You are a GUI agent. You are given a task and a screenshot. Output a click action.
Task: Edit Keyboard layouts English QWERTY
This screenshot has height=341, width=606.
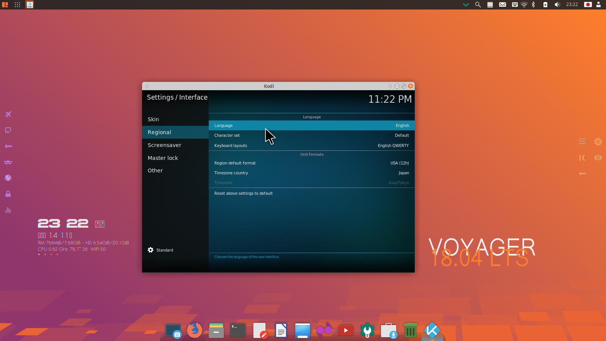tap(312, 145)
